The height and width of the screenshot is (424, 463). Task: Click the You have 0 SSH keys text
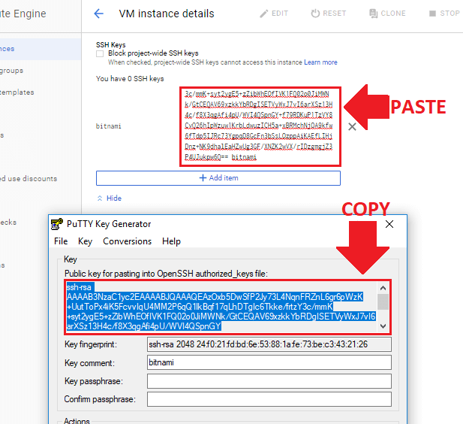tap(130, 79)
